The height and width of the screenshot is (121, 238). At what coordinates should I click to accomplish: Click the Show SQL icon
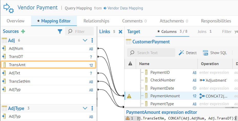[205, 53]
